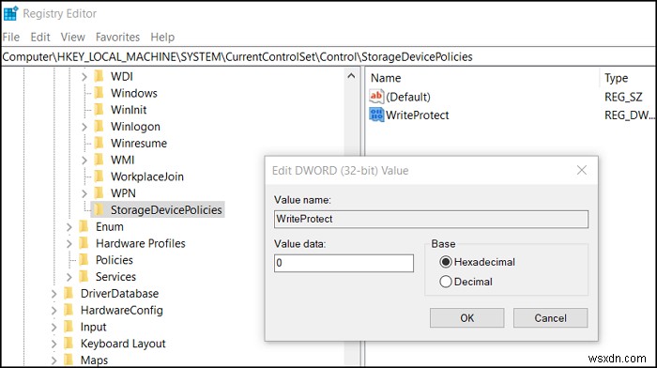Expand the Services key
This screenshot has height=368, width=657.
click(x=69, y=277)
